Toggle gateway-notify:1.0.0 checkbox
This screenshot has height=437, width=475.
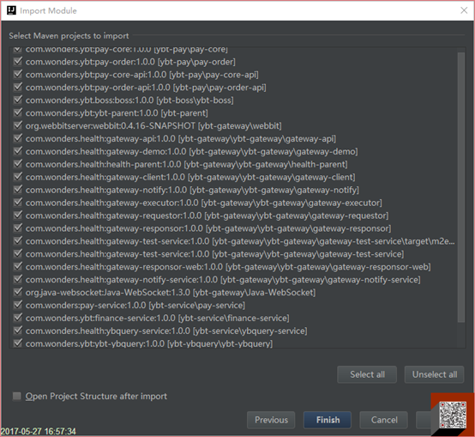pos(18,190)
